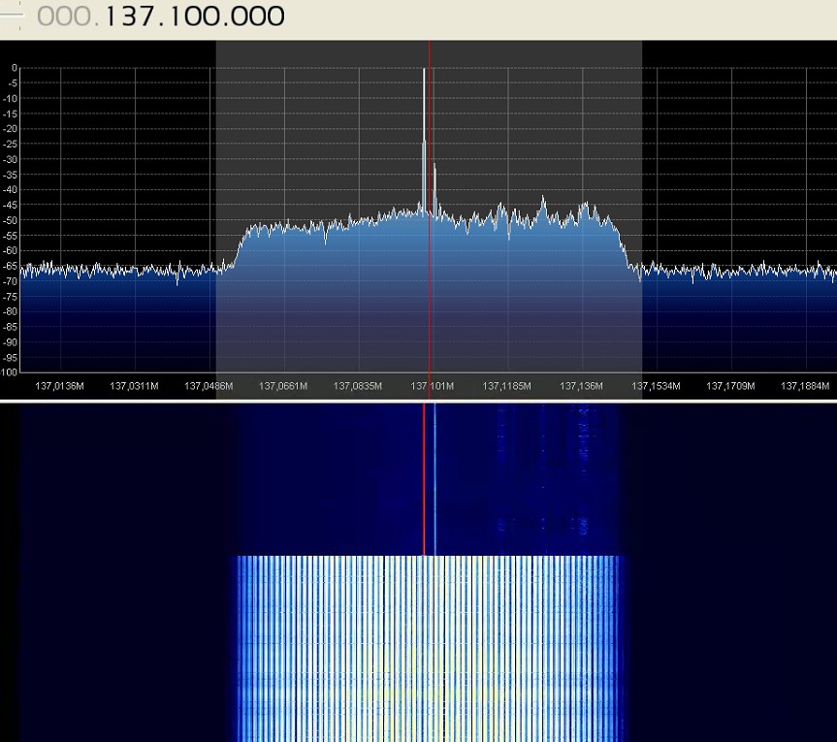Click the 137,1884M frequency axis label
The height and width of the screenshot is (742, 837).
coord(806,386)
